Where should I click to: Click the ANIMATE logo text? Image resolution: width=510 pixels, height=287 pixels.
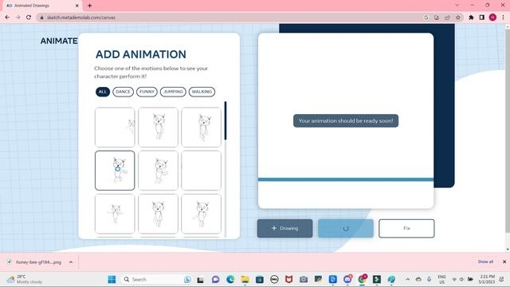click(59, 41)
